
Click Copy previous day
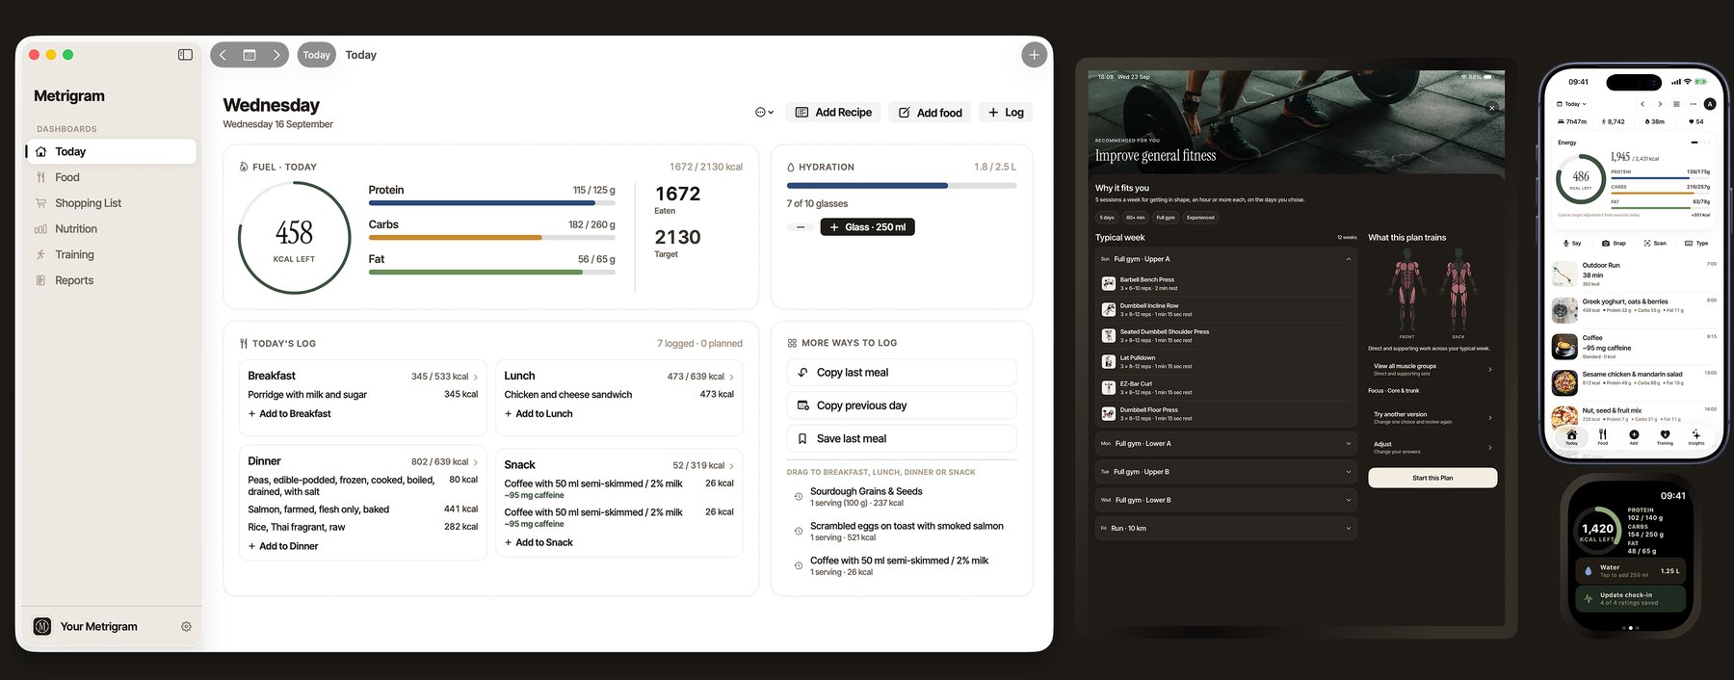click(x=902, y=405)
